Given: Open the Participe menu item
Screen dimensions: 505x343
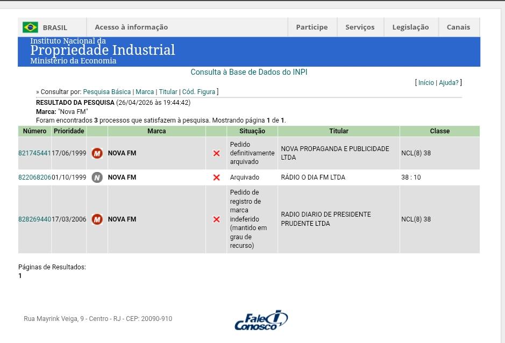Looking at the screenshot, I should [312, 27].
